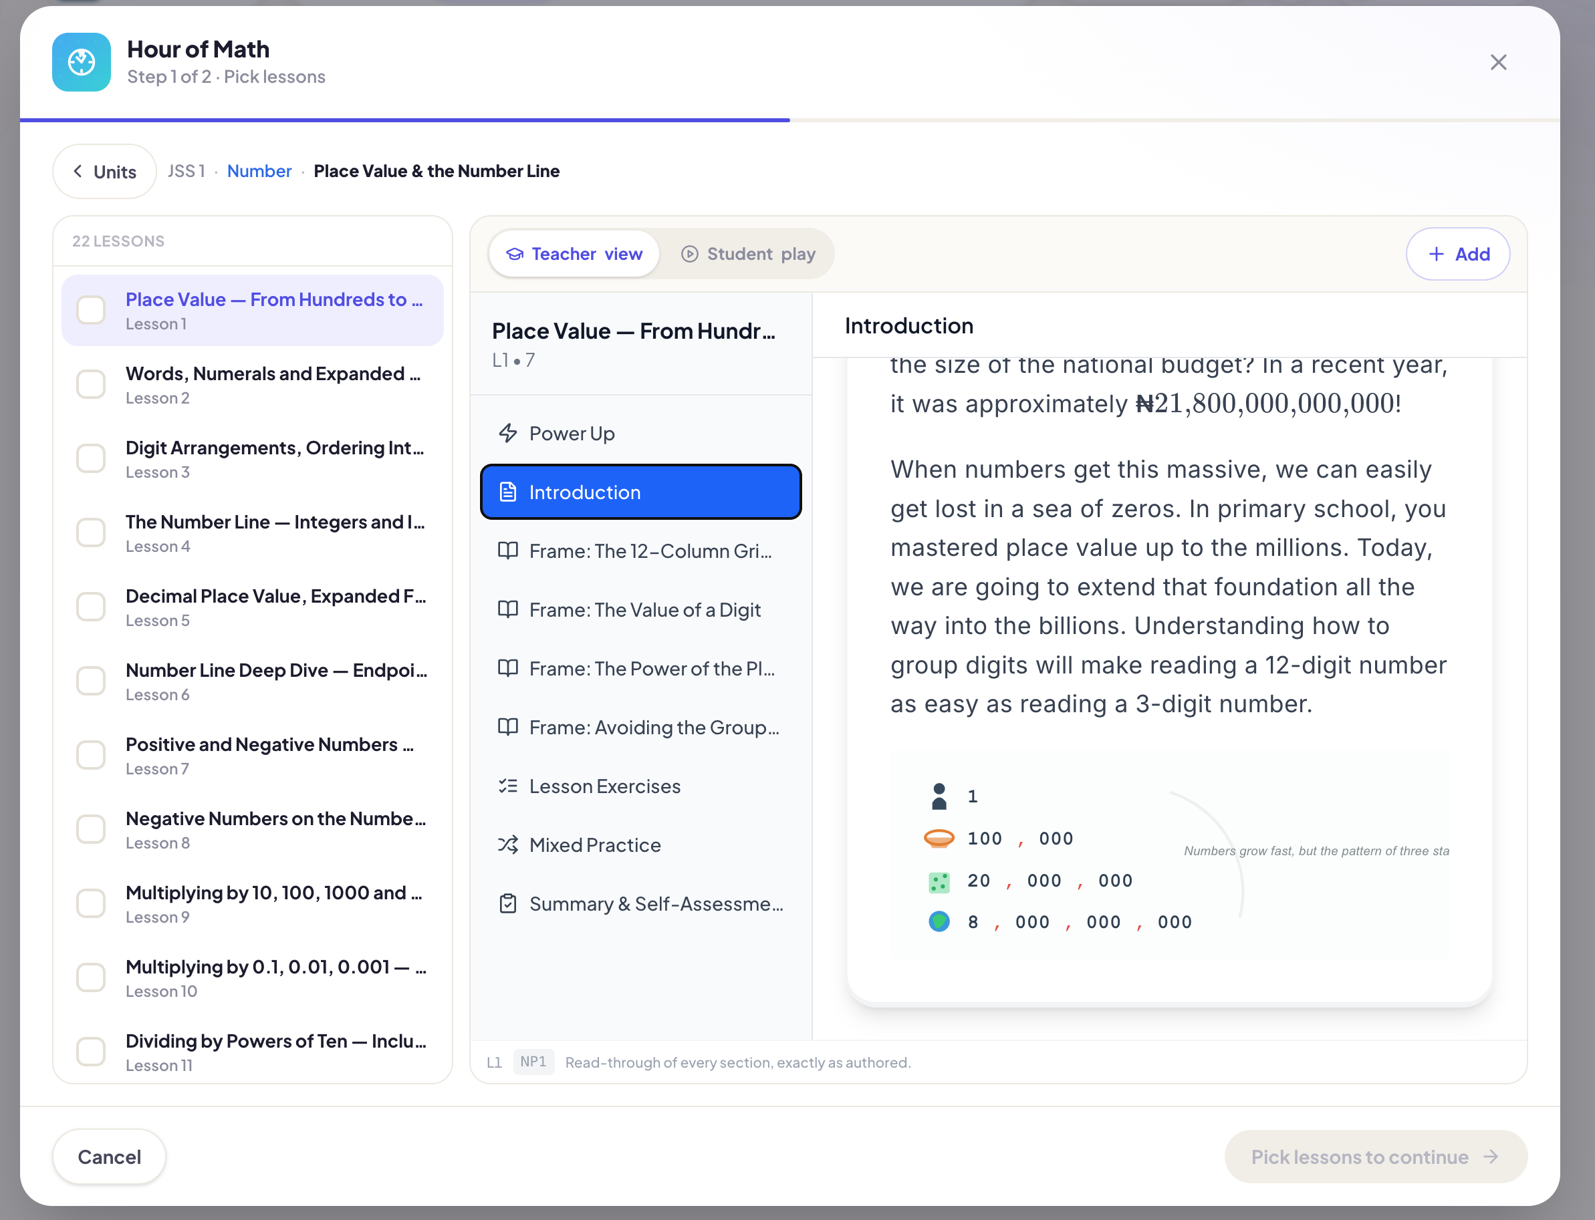Check the Lesson 2 Words, Numerals checkbox
The height and width of the screenshot is (1220, 1595).
click(x=92, y=384)
